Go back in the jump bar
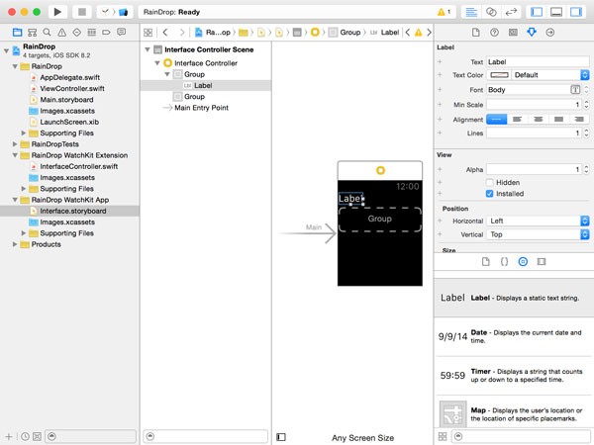The height and width of the screenshot is (445, 594). (165, 33)
